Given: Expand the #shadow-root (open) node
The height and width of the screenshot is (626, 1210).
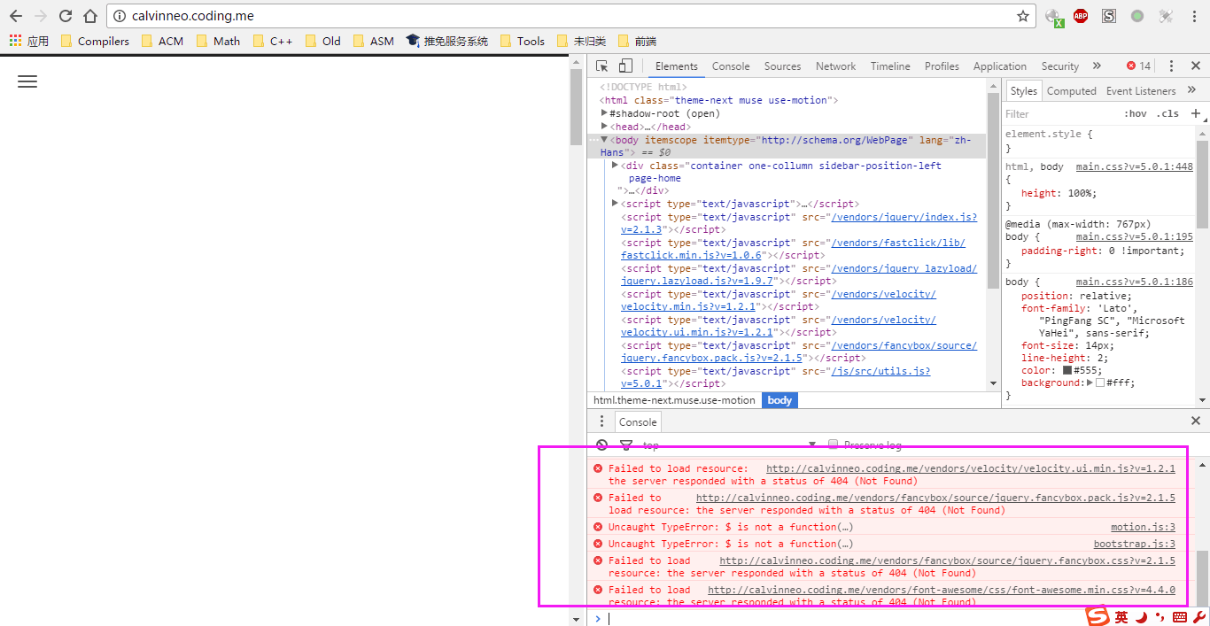Looking at the screenshot, I should coord(605,113).
